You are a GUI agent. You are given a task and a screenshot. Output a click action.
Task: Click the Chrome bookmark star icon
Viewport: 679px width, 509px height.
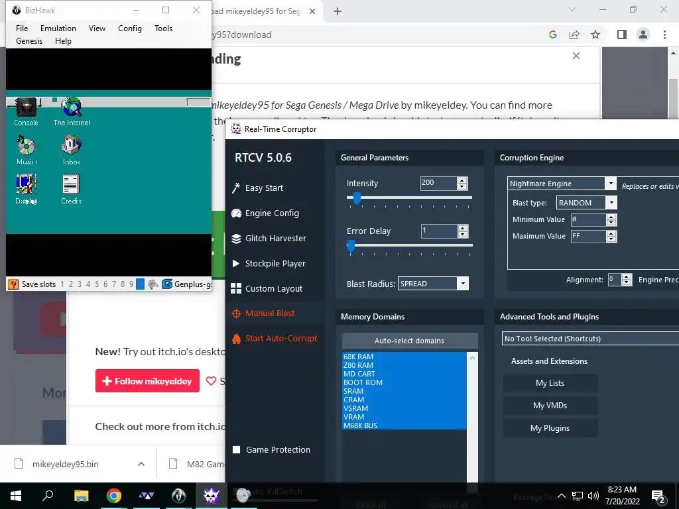(x=595, y=34)
